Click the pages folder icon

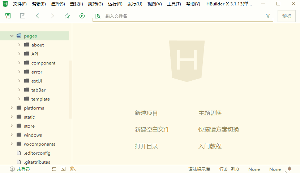19,36
